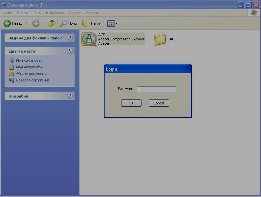Click the Back arrow icon in toolbar
The height and width of the screenshot is (197, 261).
7,23
